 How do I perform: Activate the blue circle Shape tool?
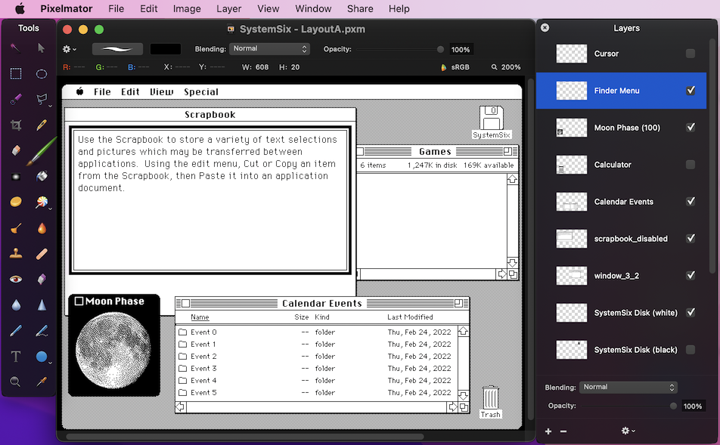click(x=42, y=357)
